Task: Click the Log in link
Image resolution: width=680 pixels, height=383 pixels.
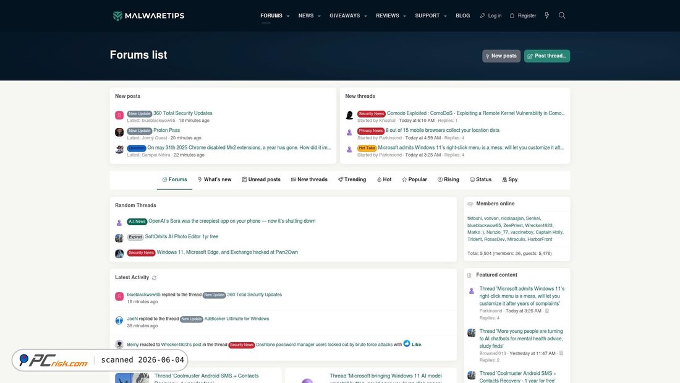Action: (490, 15)
